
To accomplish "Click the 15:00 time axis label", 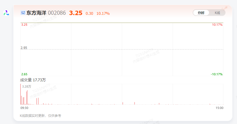I will [219, 108].
